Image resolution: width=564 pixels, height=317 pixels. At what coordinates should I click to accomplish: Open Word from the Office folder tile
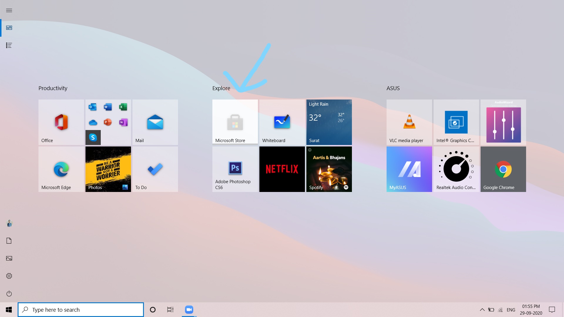[108, 107]
